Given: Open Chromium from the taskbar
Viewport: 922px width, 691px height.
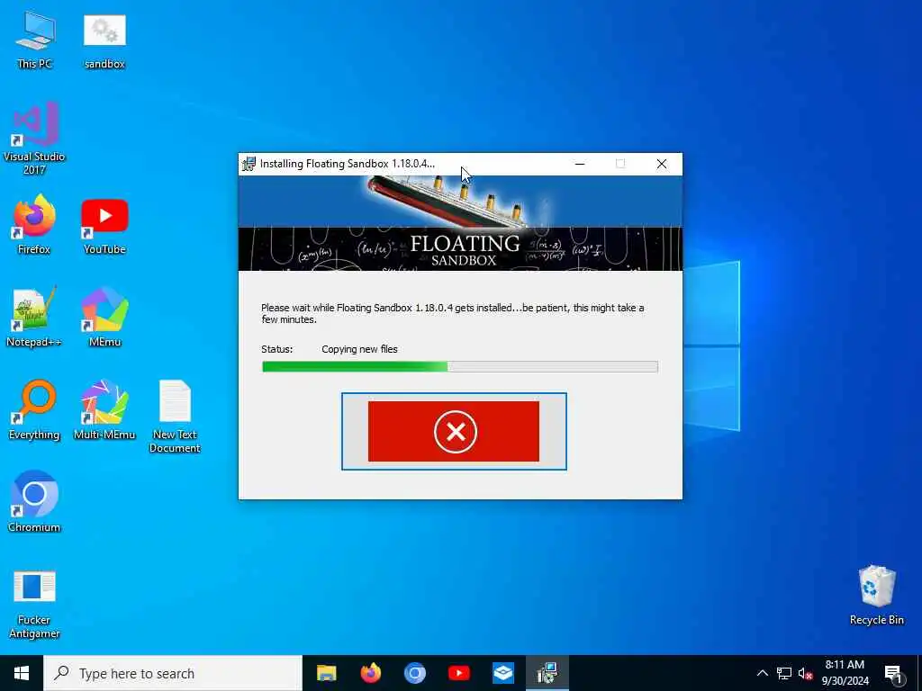Looking at the screenshot, I should point(414,673).
